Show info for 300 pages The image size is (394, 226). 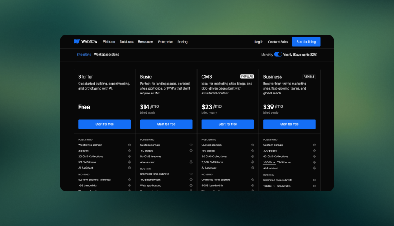(x=314, y=151)
